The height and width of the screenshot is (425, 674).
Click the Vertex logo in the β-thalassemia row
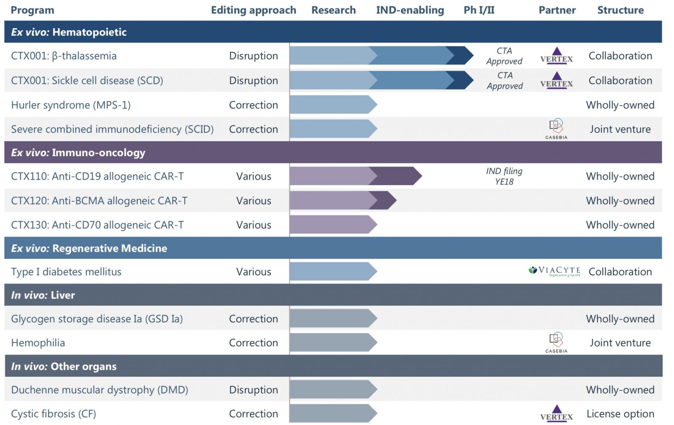click(556, 56)
